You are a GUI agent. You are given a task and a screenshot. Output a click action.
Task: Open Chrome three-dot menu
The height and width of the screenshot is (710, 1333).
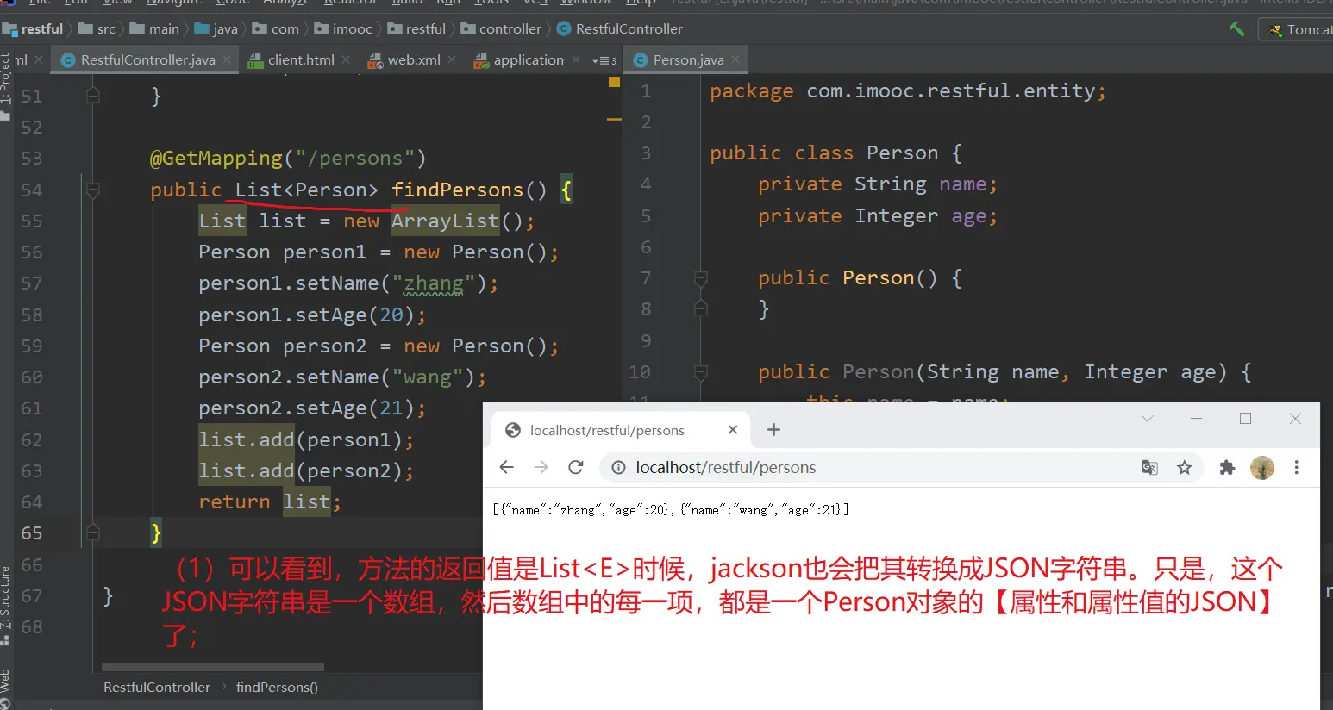(1296, 467)
